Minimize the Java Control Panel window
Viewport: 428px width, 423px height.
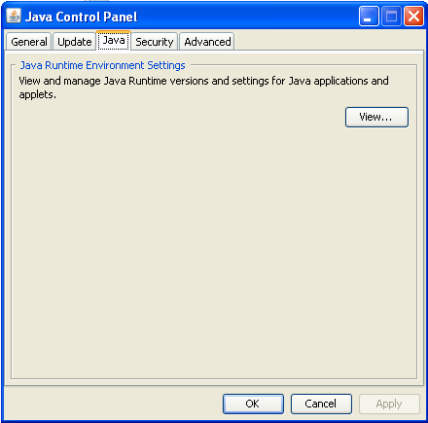369,16
